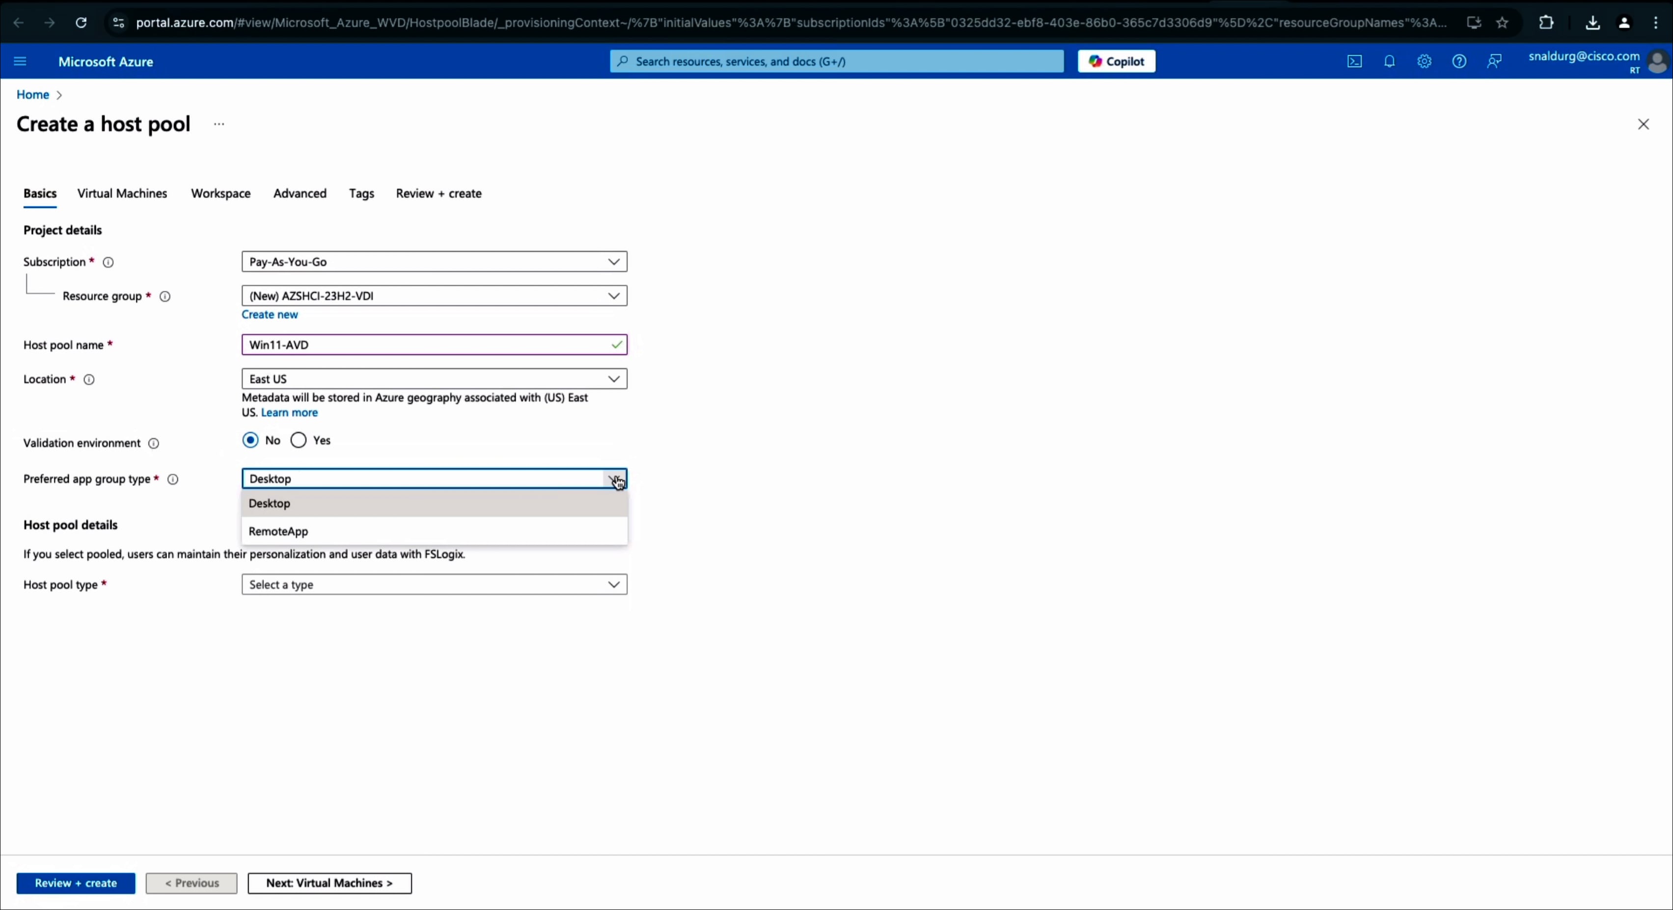Viewport: 1673px width, 910px height.
Task: Click the Microsoft Azure logo text
Action: tap(106, 62)
